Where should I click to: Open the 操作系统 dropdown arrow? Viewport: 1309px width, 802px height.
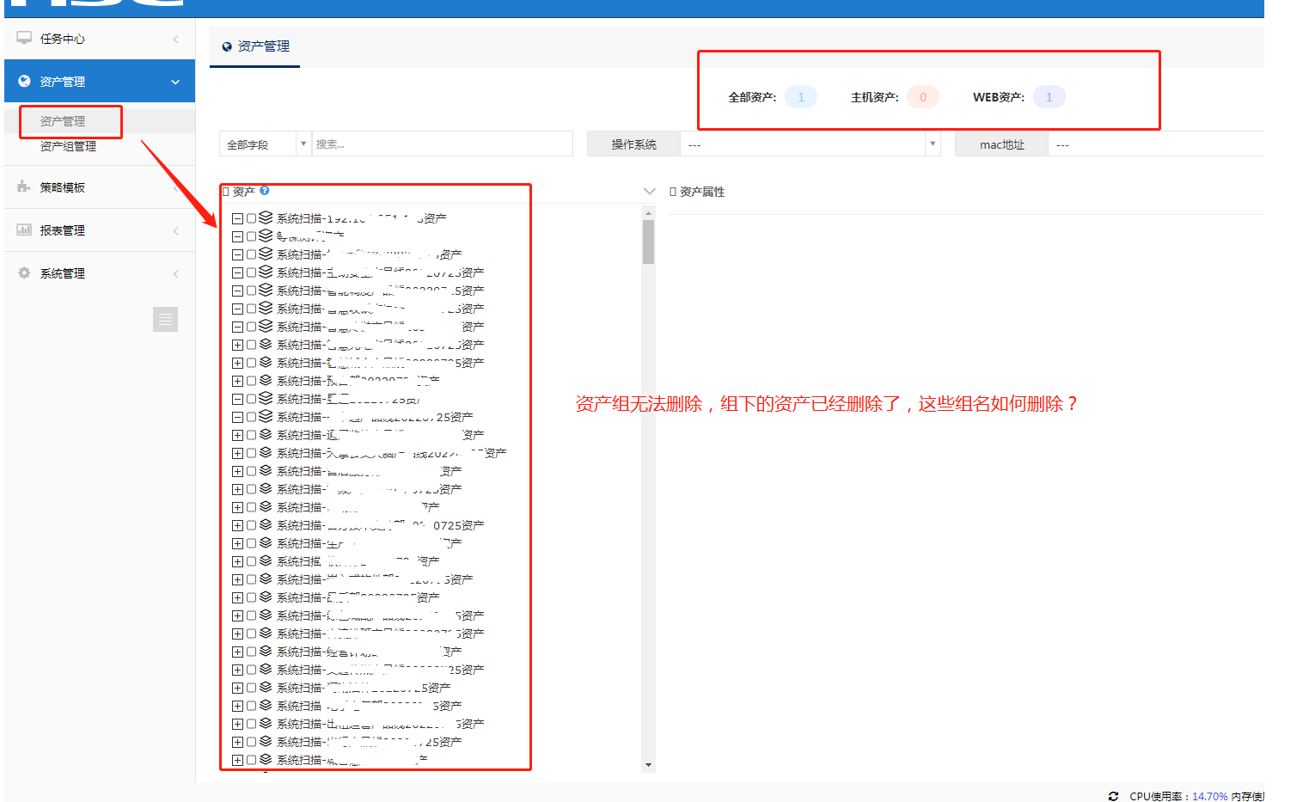pyautogui.click(x=933, y=144)
